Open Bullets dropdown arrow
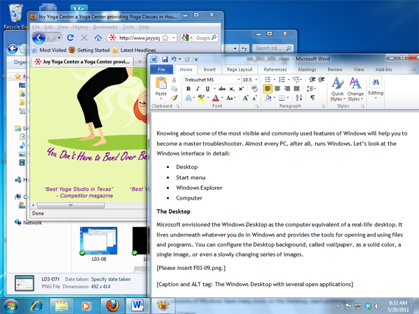Image resolution: width=419 pixels, height=314 pixels. (274, 80)
